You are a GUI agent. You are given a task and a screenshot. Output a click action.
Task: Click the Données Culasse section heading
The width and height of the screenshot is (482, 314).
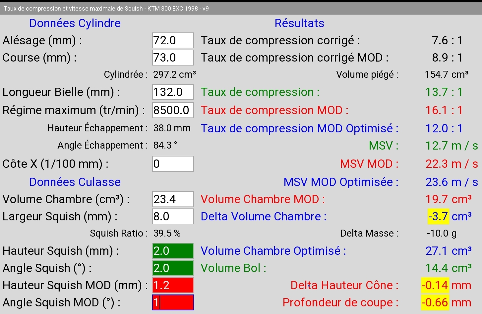tap(75, 182)
